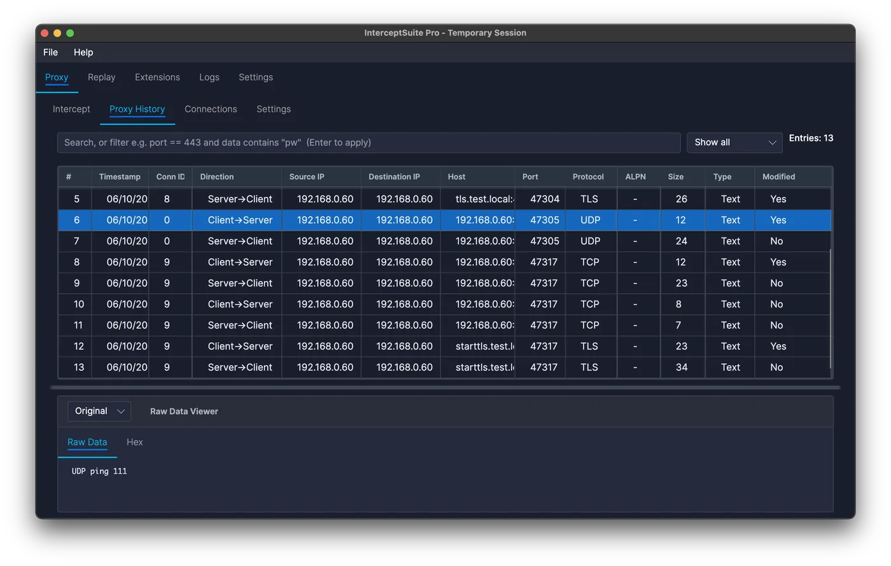Open the Connections sub-tab
Screen dimensions: 891x566
(211, 109)
